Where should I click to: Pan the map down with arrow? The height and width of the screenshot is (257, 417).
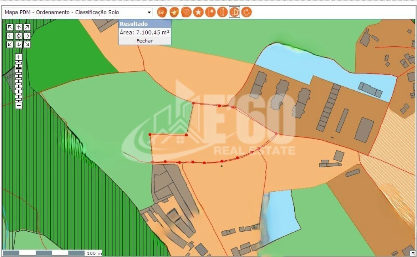[19, 45]
